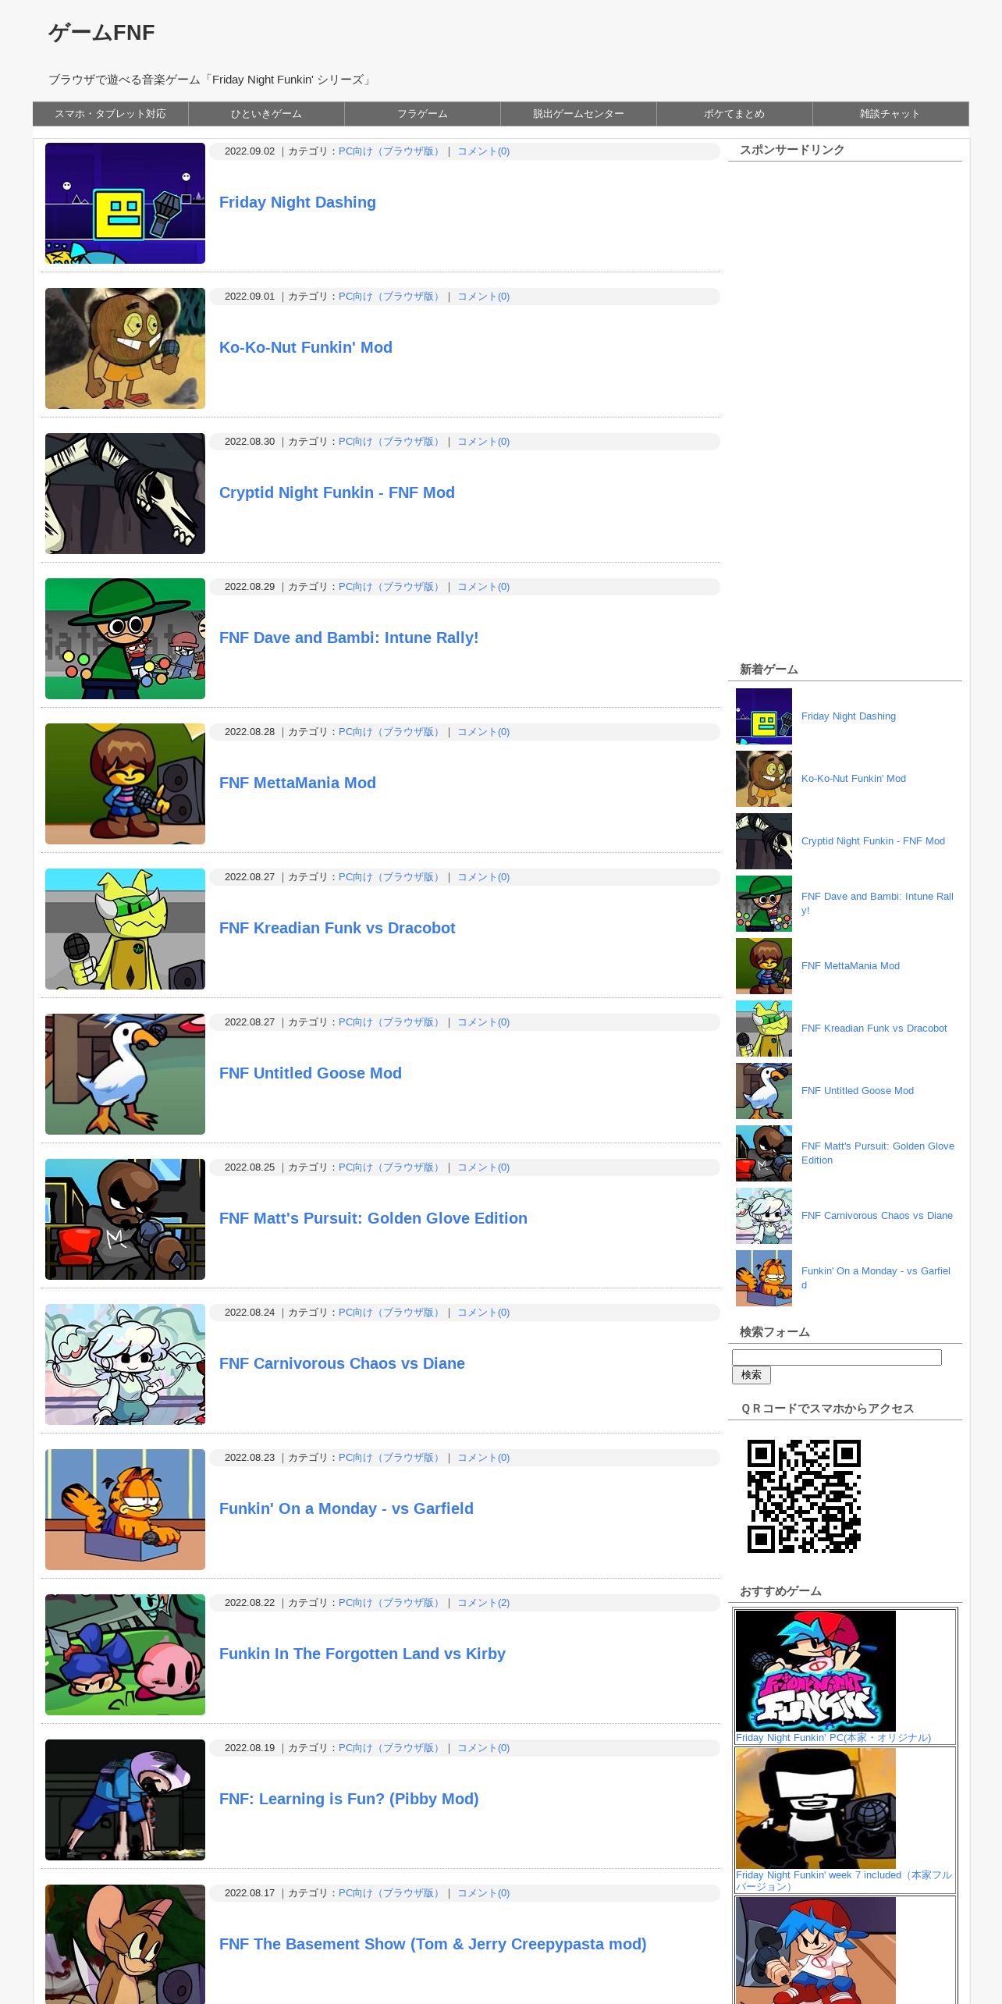The image size is (1002, 2004).
Task: Open フラゲーム menu item
Action: point(422,114)
